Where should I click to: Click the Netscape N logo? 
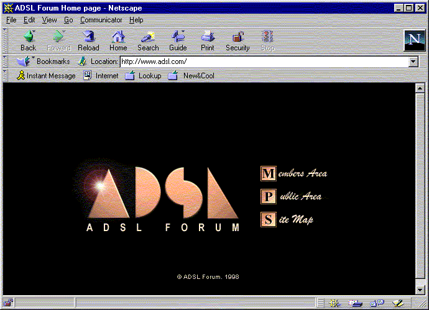point(413,40)
